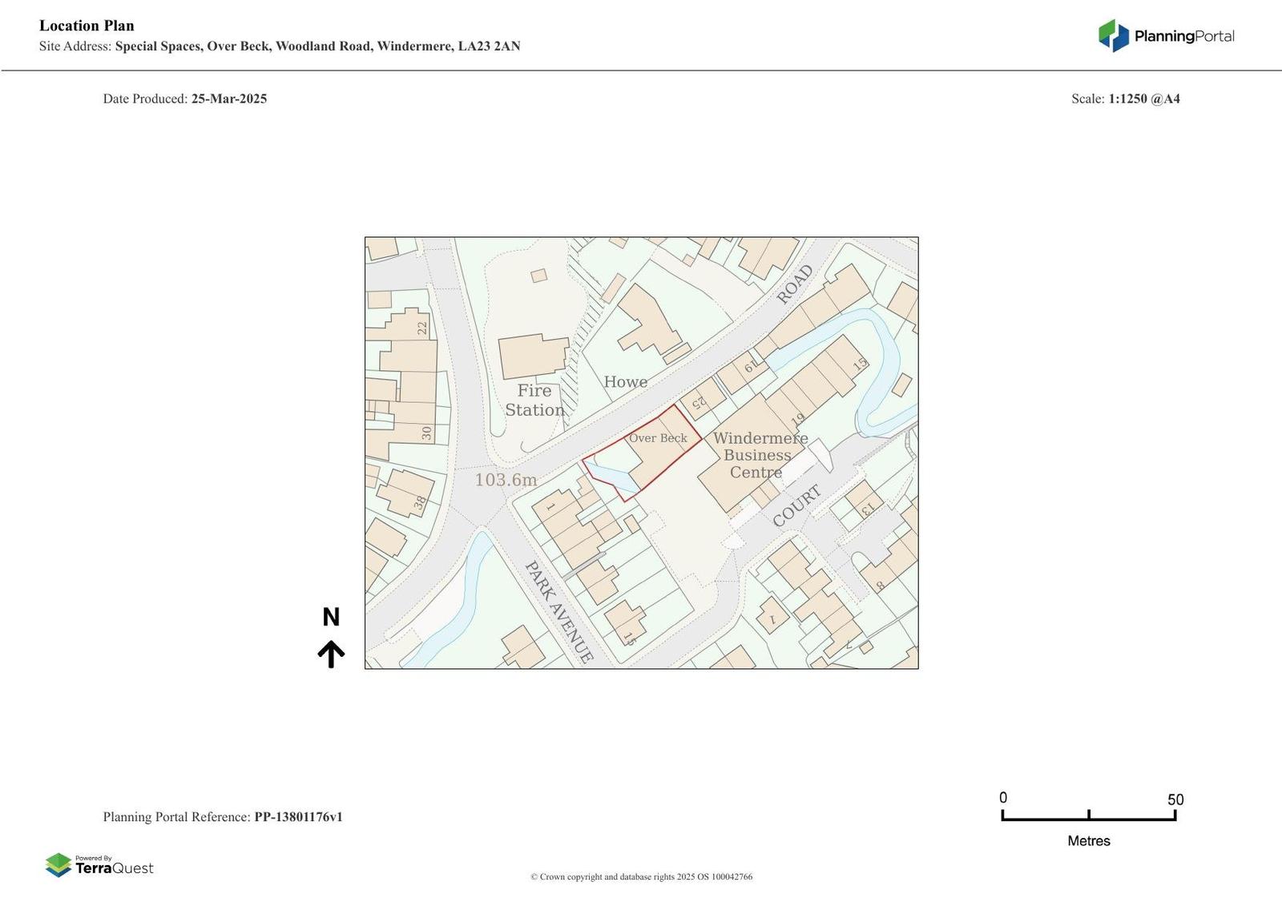Click the PARK AVENUE road label
Image resolution: width=1282 pixels, height=906 pixels.
tap(559, 612)
